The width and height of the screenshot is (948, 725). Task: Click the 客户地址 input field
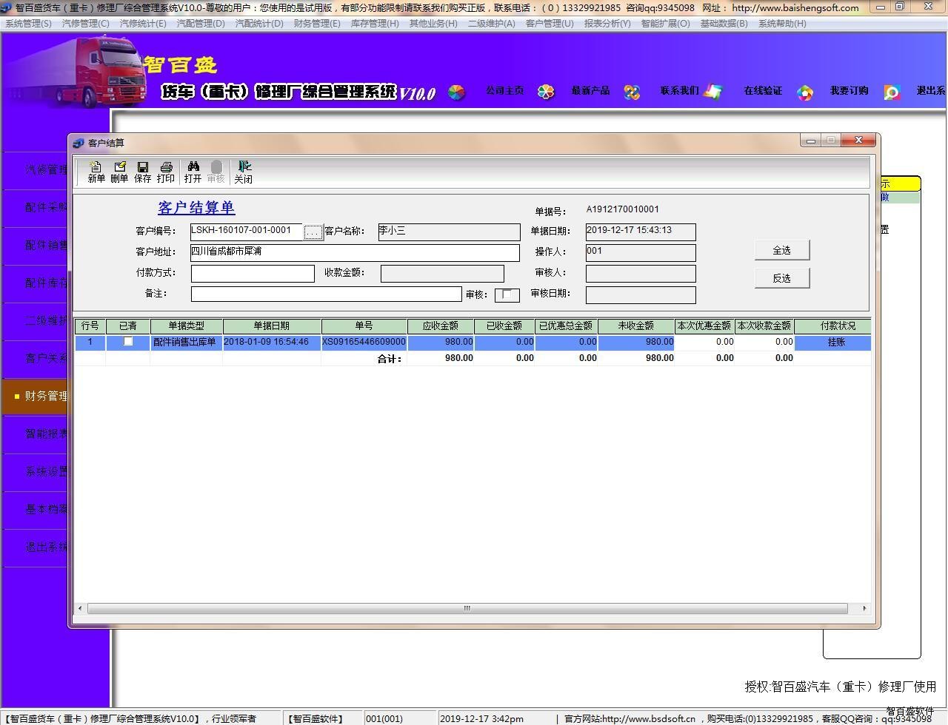pos(355,252)
